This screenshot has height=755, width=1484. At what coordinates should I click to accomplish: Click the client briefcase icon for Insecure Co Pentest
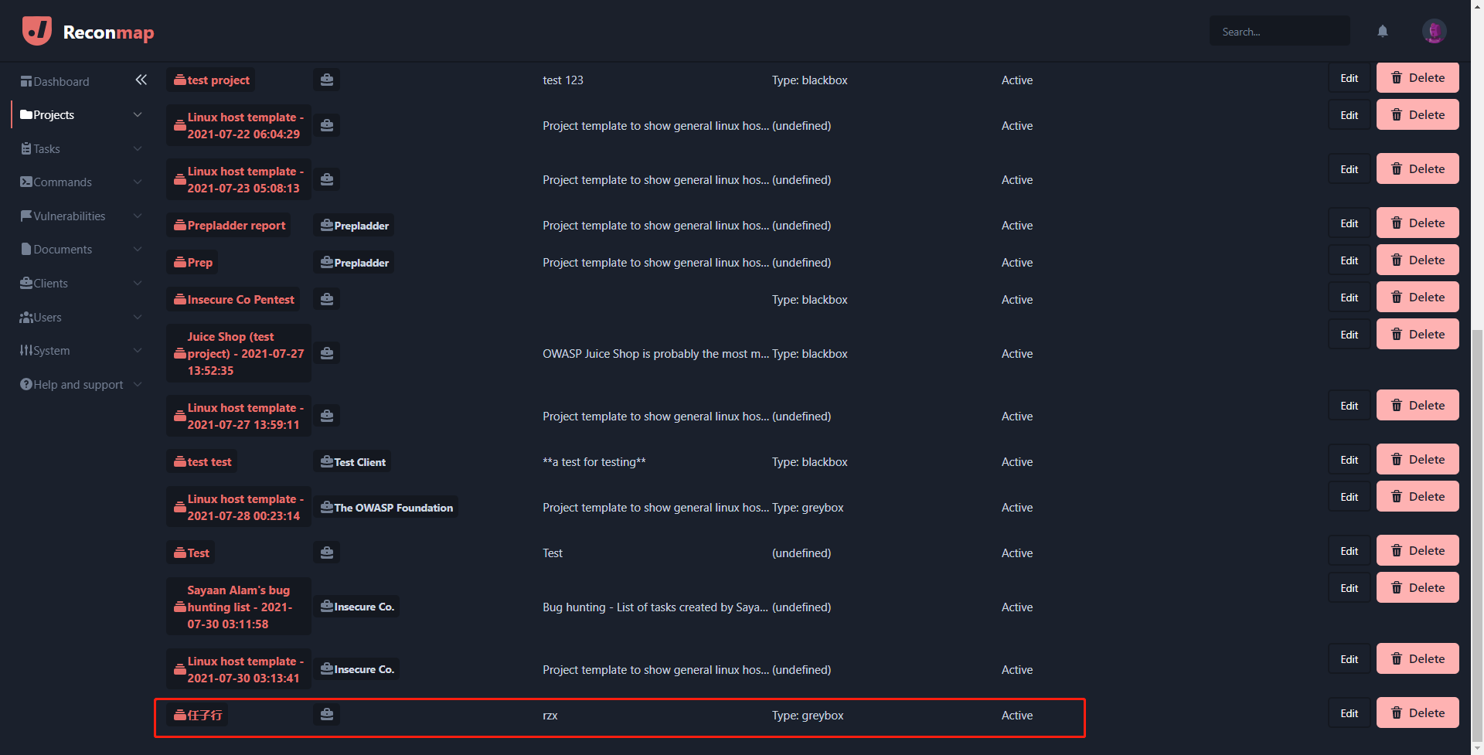pos(327,299)
